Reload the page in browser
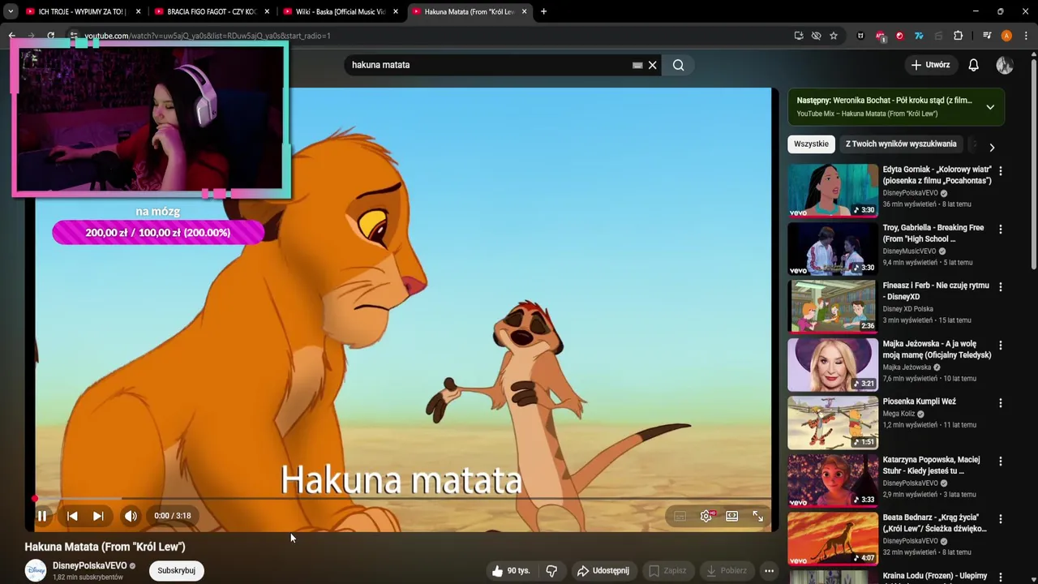 [50, 36]
